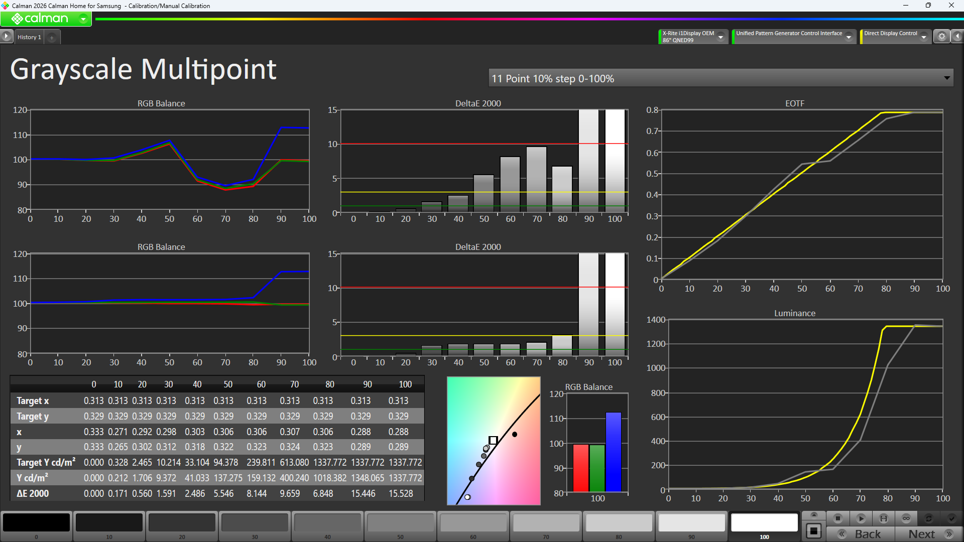The width and height of the screenshot is (964, 542).
Task: Collapse right panel with left arrow icon
Action: tap(957, 37)
